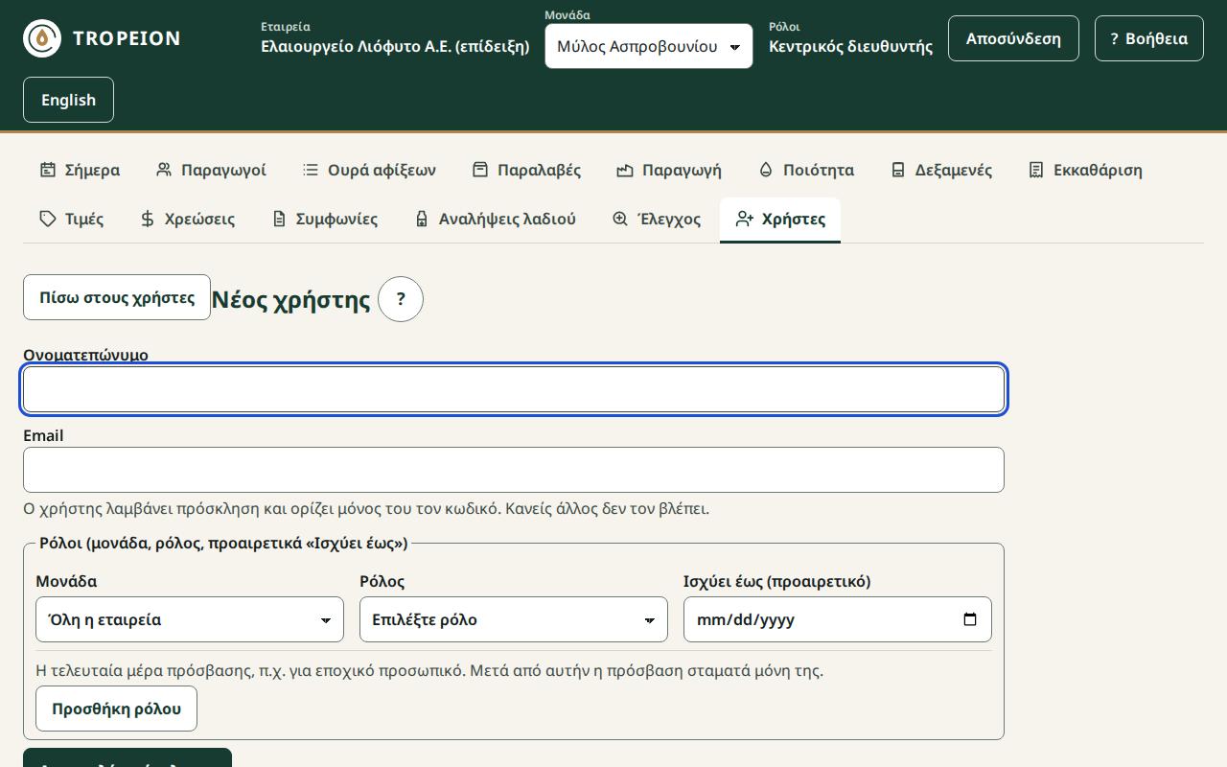The image size is (1227, 767).
Task: Click the 'Κεντρικός διευθυντής' role text
Action: tap(850, 46)
